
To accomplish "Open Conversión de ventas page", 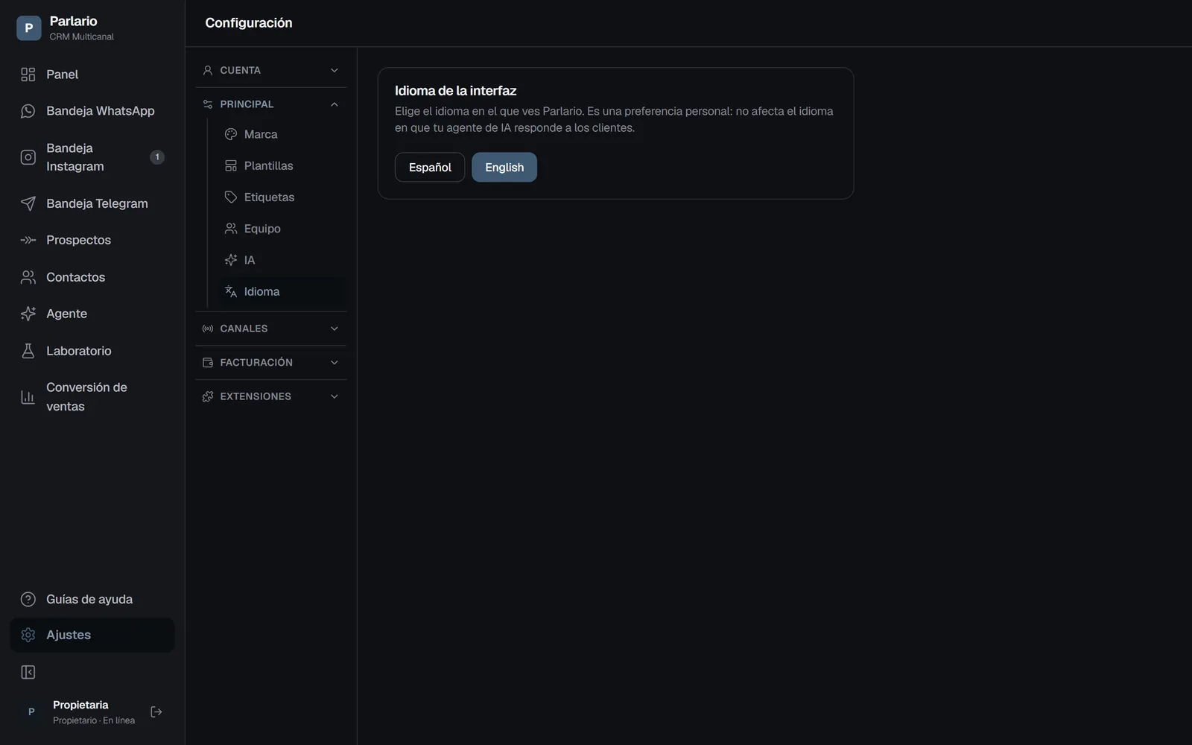I will tap(92, 397).
